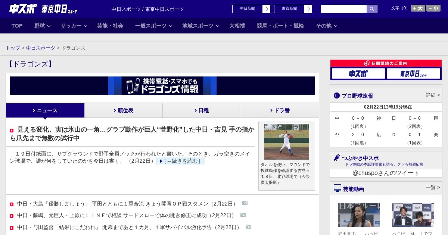The image size is (448, 235).
Task: Expand the サッカー navigation menu
Action: click(74, 26)
